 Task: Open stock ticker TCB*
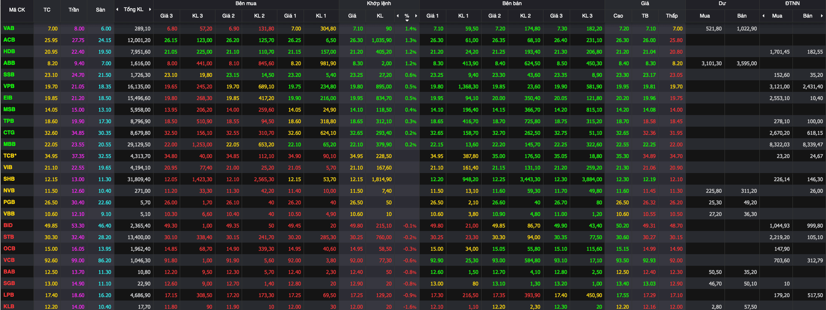pyautogui.click(x=10, y=156)
